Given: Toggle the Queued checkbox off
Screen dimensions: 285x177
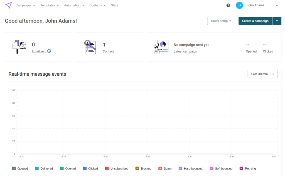Looking at the screenshot, I should click(x=14, y=168).
